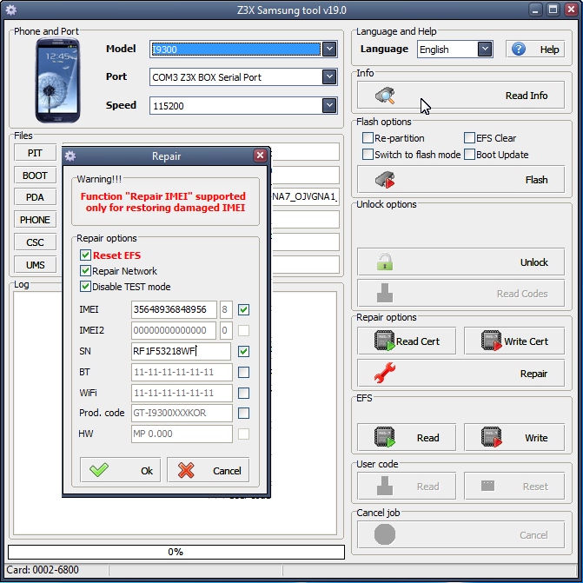This screenshot has width=583, height=583.
Task: Click the blue Help question mark icon
Action: (x=519, y=49)
